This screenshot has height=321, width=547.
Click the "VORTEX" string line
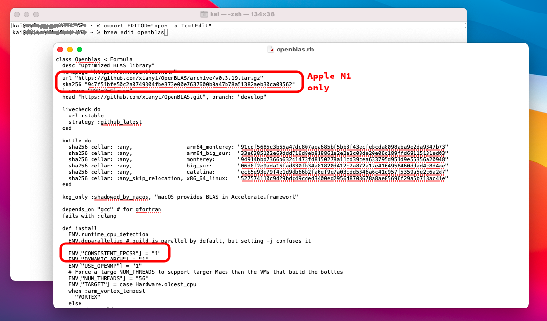click(x=88, y=297)
